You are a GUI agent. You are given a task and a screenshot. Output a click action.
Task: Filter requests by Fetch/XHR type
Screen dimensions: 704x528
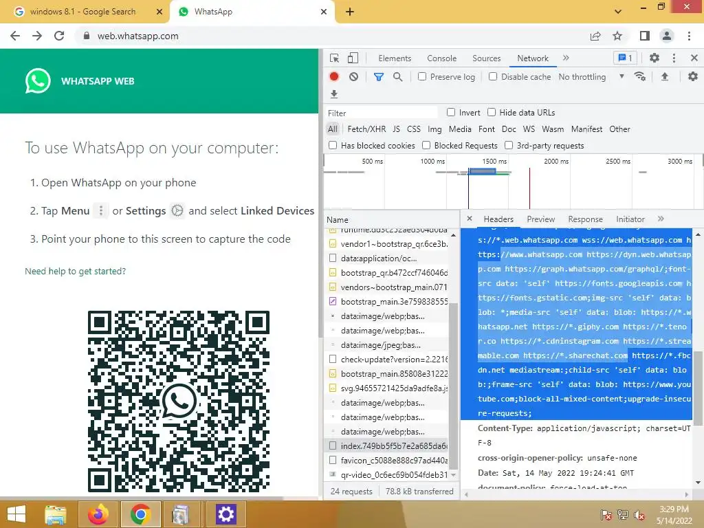366,129
